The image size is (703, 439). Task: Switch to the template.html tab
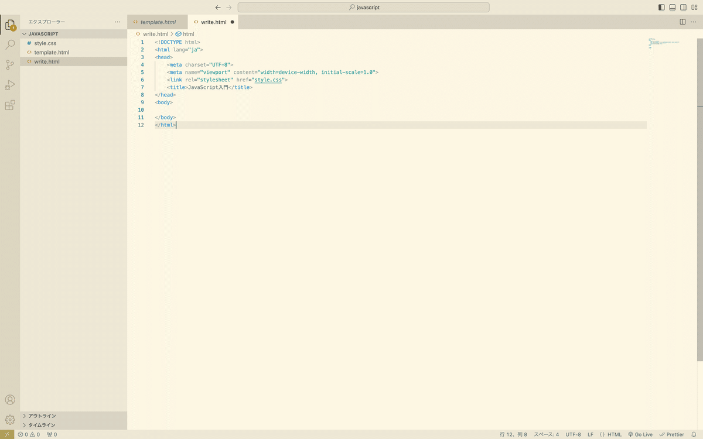pos(158,22)
